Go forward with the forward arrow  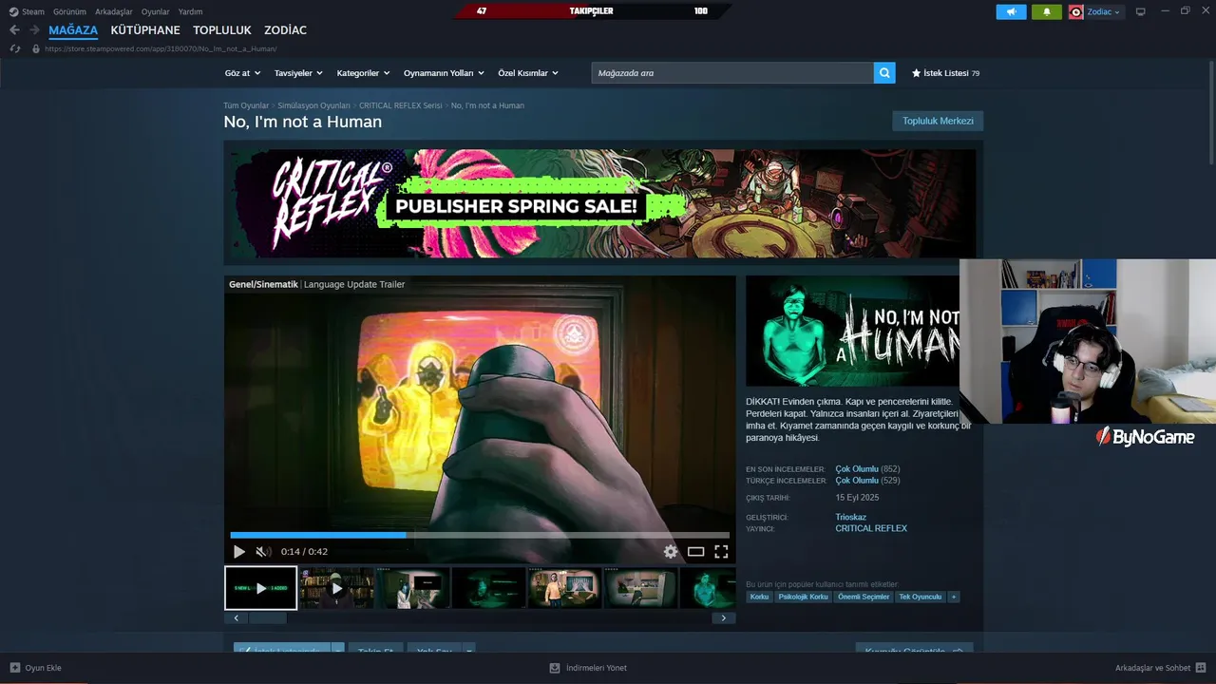pyautogui.click(x=34, y=30)
